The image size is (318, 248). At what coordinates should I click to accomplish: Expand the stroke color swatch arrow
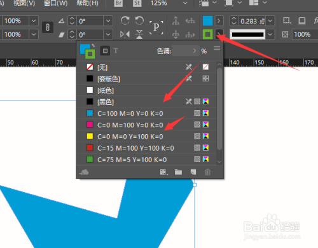pos(219,34)
